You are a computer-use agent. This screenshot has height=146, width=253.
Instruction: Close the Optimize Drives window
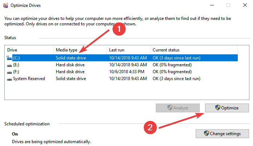click(245, 5)
